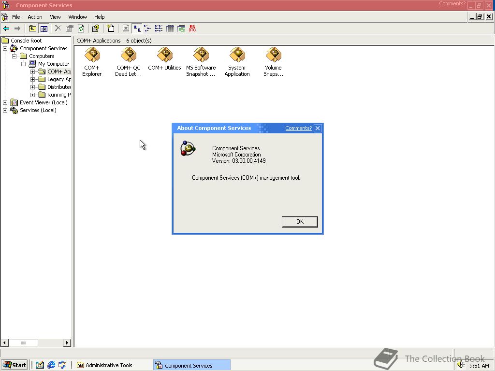495x371 pixels.
Task: Expand the Distributed Transaction tree folder
Action: point(32,87)
